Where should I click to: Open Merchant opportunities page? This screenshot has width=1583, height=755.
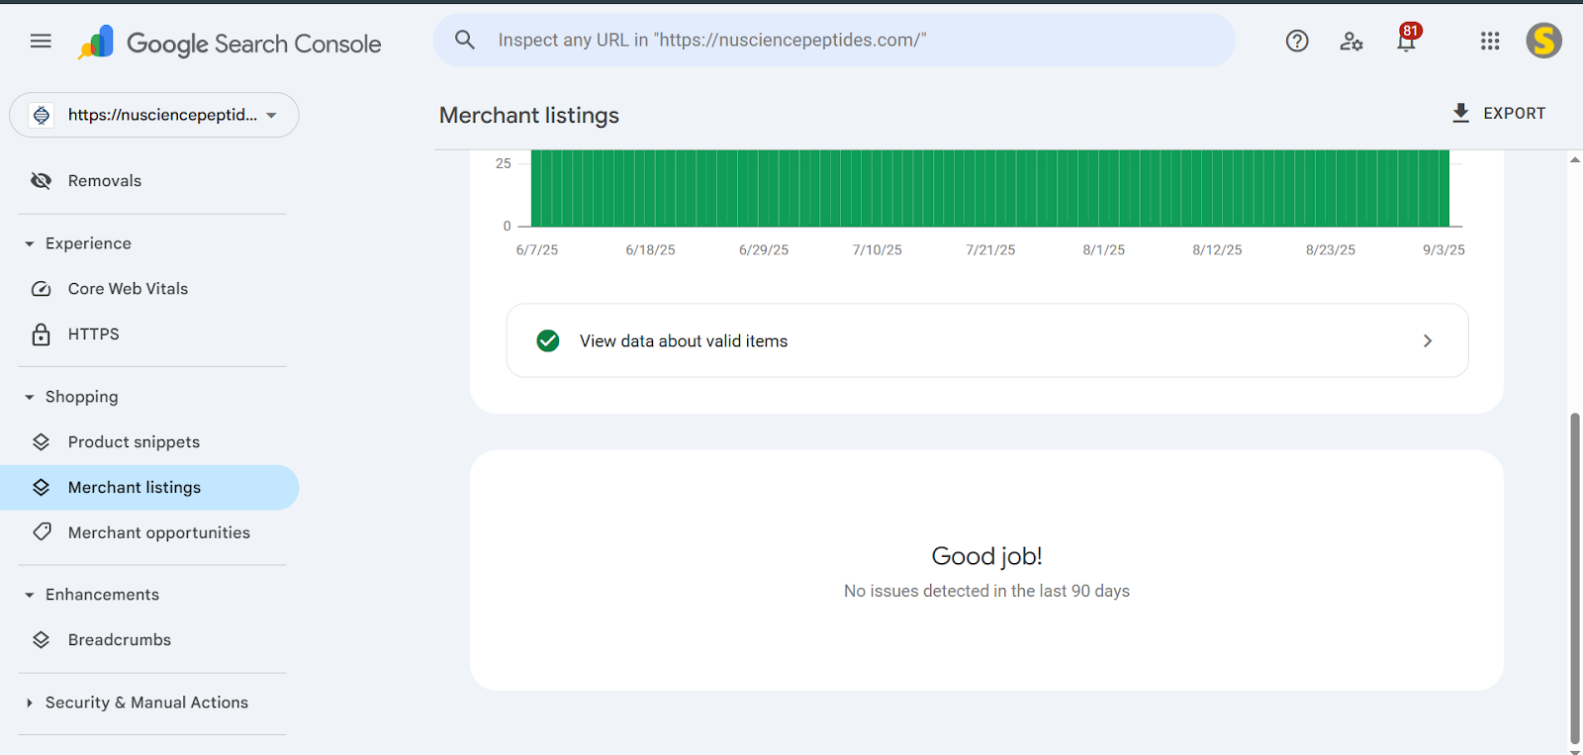pos(149,532)
